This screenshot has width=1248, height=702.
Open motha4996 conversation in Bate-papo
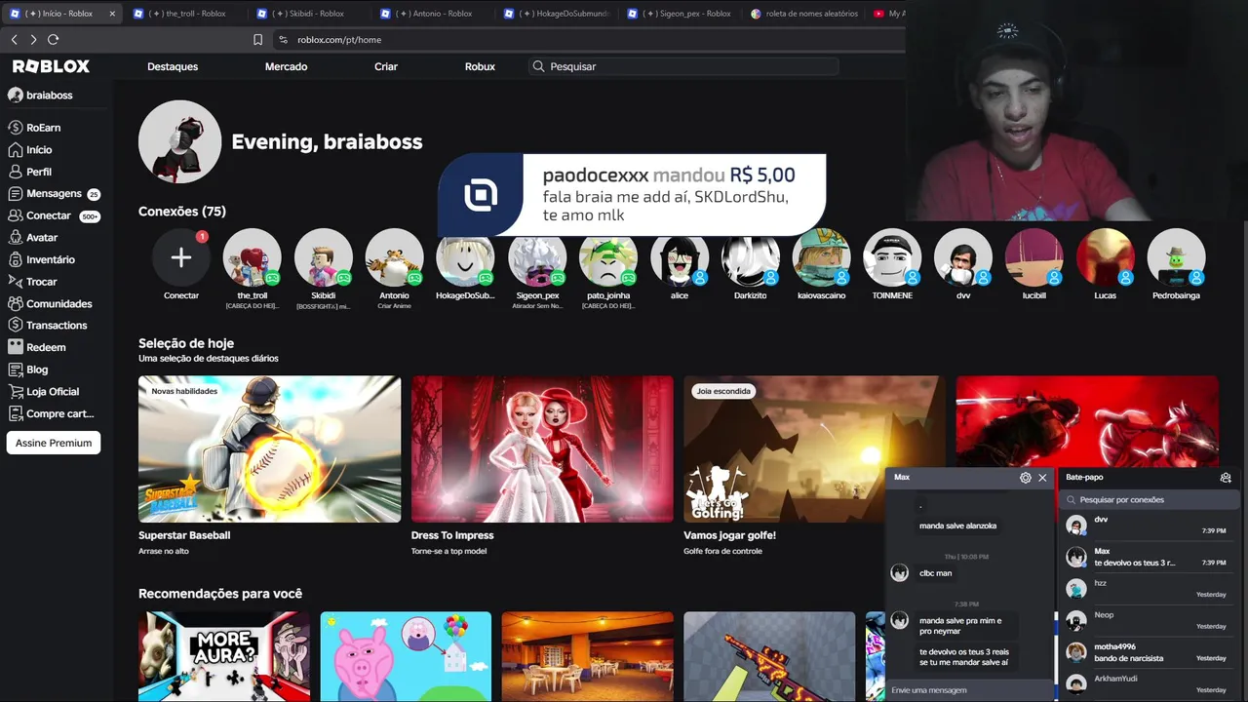point(1149,652)
